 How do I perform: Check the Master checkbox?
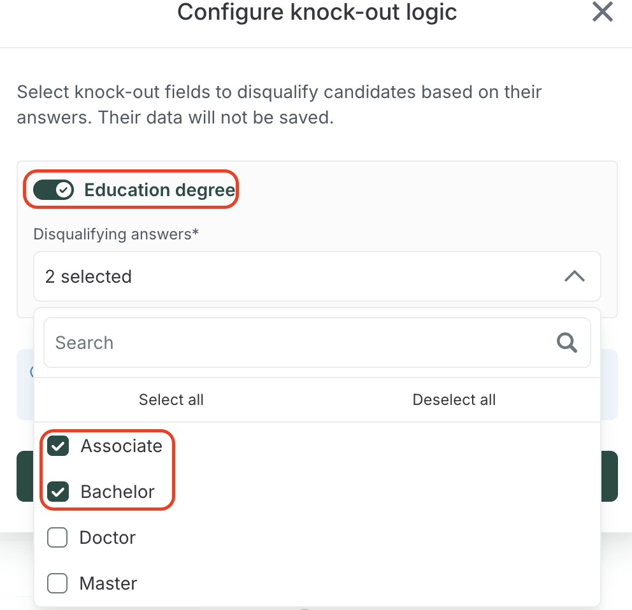(57, 583)
